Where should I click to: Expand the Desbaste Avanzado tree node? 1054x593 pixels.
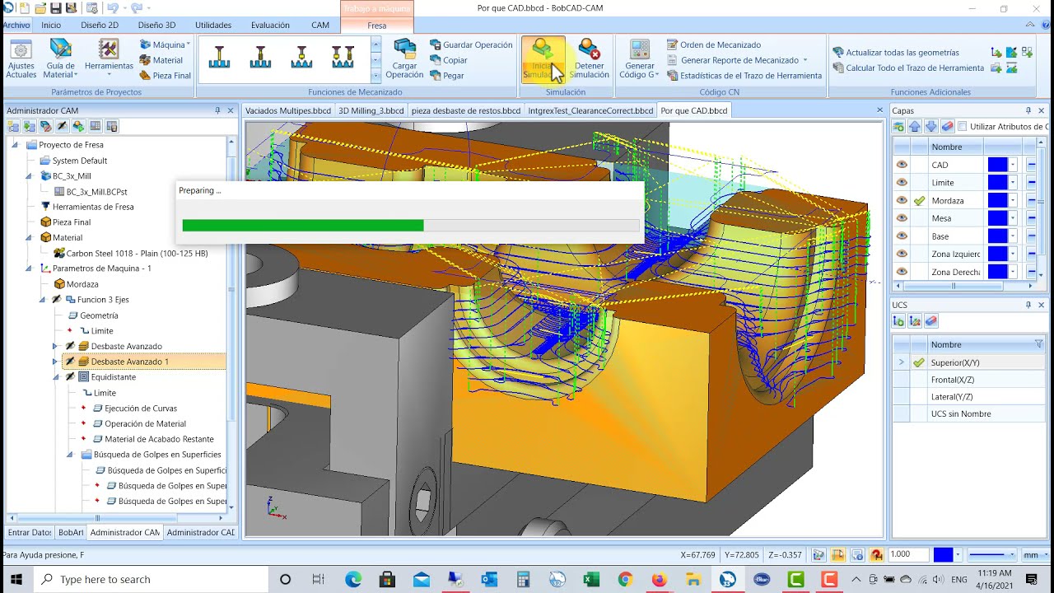click(x=55, y=346)
